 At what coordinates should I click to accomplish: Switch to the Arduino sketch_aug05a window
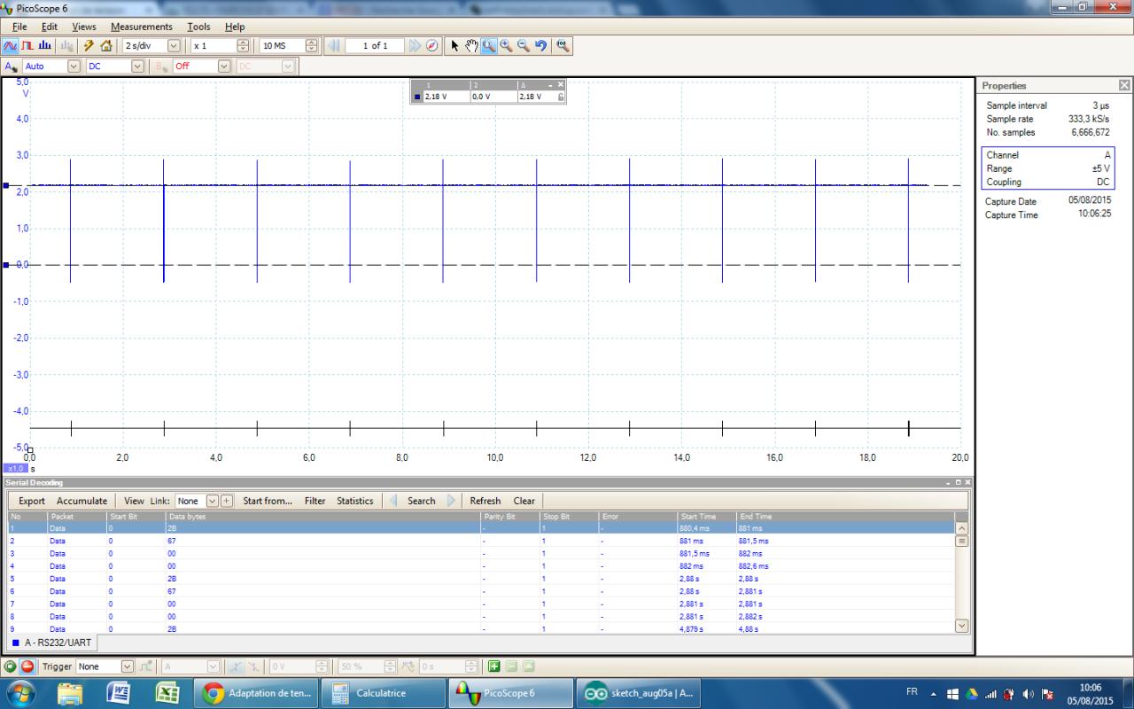[638, 693]
